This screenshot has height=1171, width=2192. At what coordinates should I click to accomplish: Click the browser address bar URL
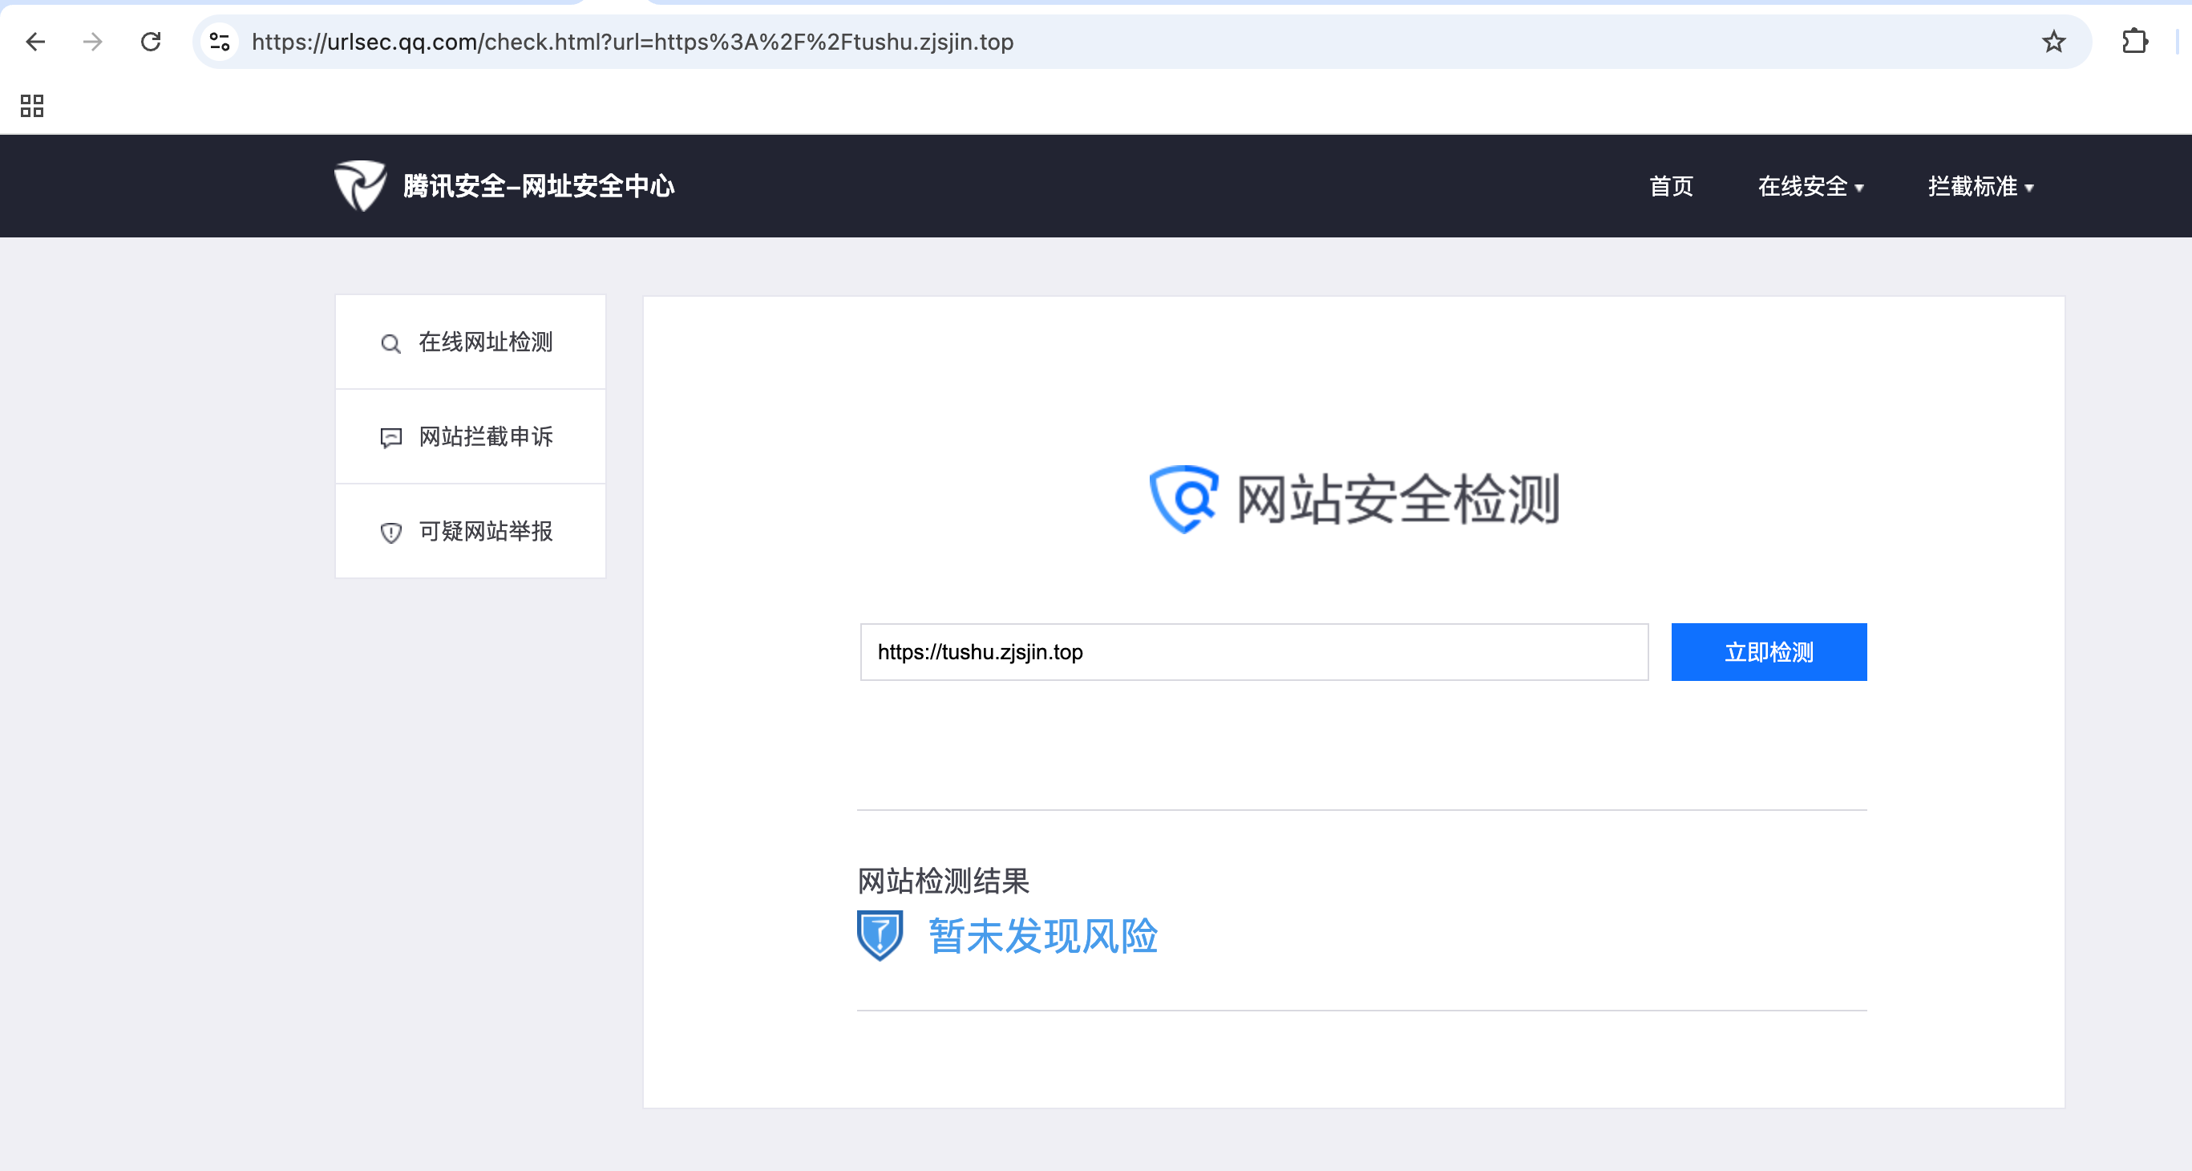point(632,42)
